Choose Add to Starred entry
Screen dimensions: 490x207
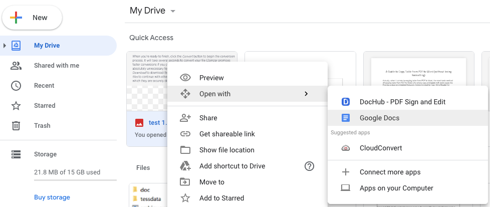click(248, 198)
